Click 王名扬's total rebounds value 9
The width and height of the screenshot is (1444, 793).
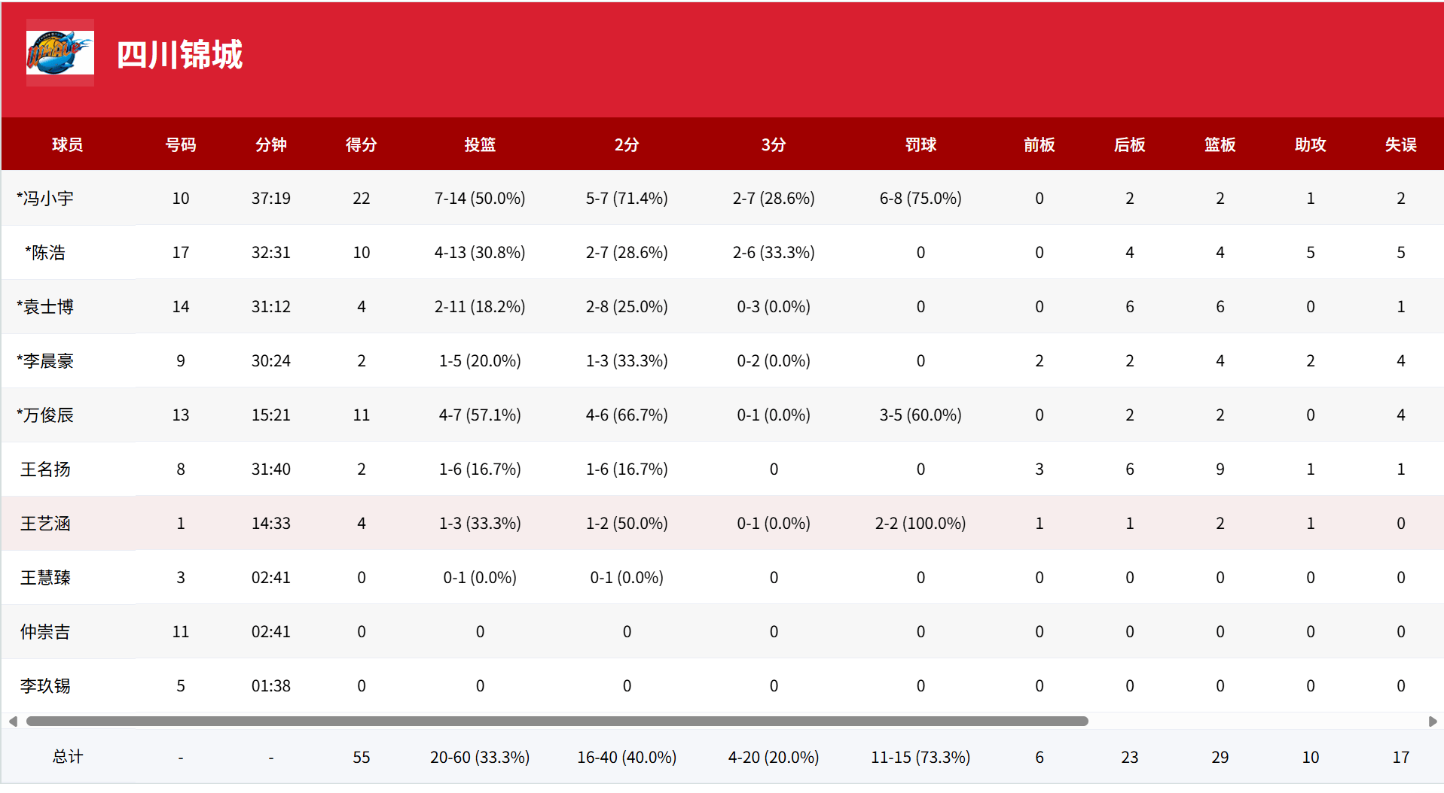click(x=1220, y=469)
